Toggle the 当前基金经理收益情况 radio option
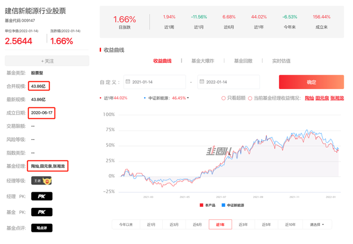Screen dimensions: 353x244 point(250,98)
